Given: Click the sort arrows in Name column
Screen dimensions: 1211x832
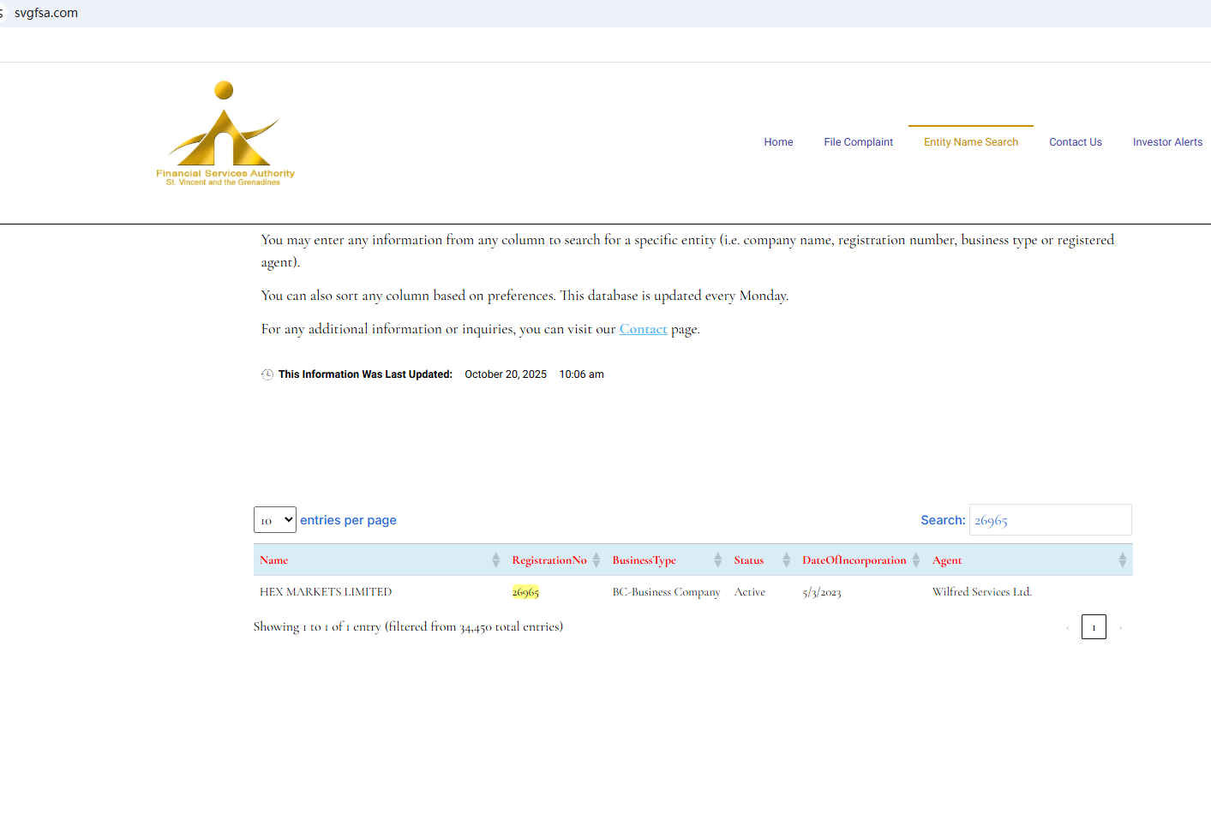Looking at the screenshot, I should 495,560.
